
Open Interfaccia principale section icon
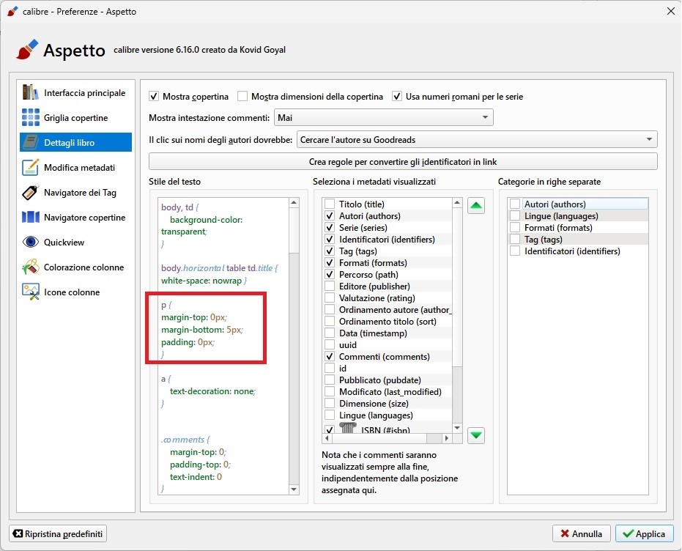pyautogui.click(x=30, y=93)
